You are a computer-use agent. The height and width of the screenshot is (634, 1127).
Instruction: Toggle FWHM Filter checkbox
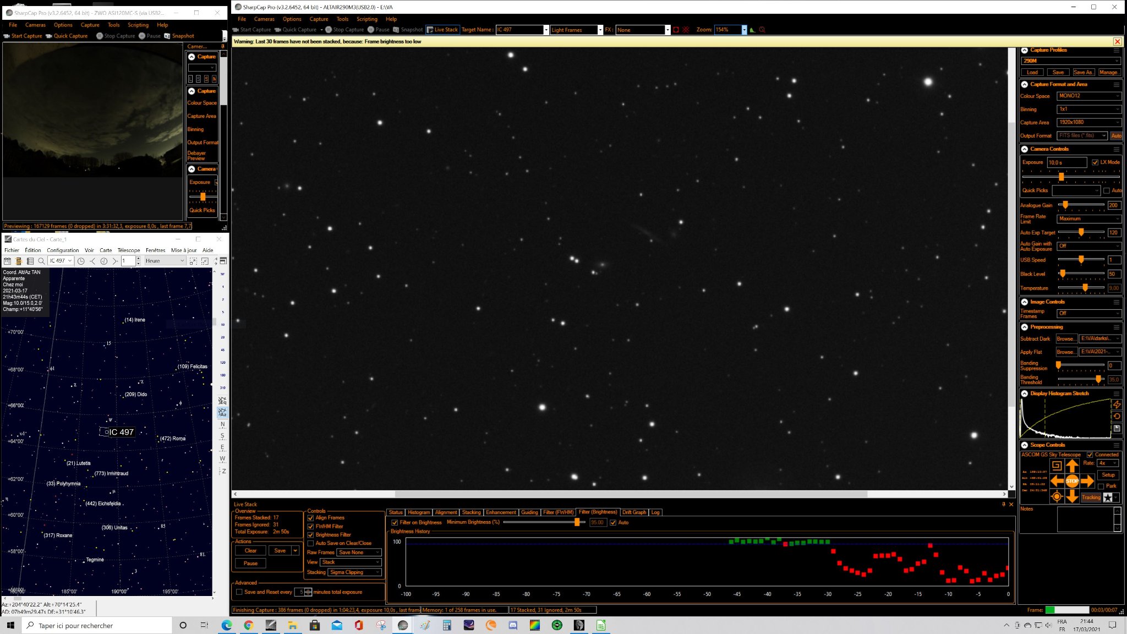click(x=310, y=527)
